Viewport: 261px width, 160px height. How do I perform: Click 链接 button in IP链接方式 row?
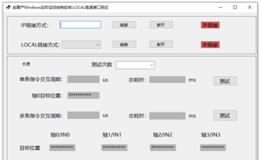(x=124, y=25)
